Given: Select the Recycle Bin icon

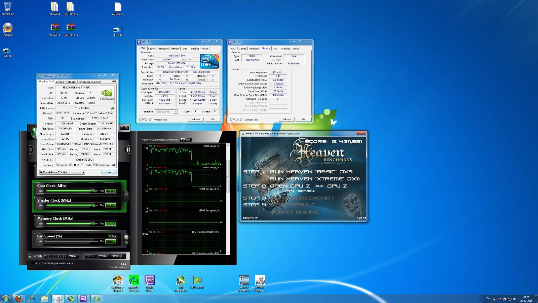Looking at the screenshot, I should pos(8,8).
